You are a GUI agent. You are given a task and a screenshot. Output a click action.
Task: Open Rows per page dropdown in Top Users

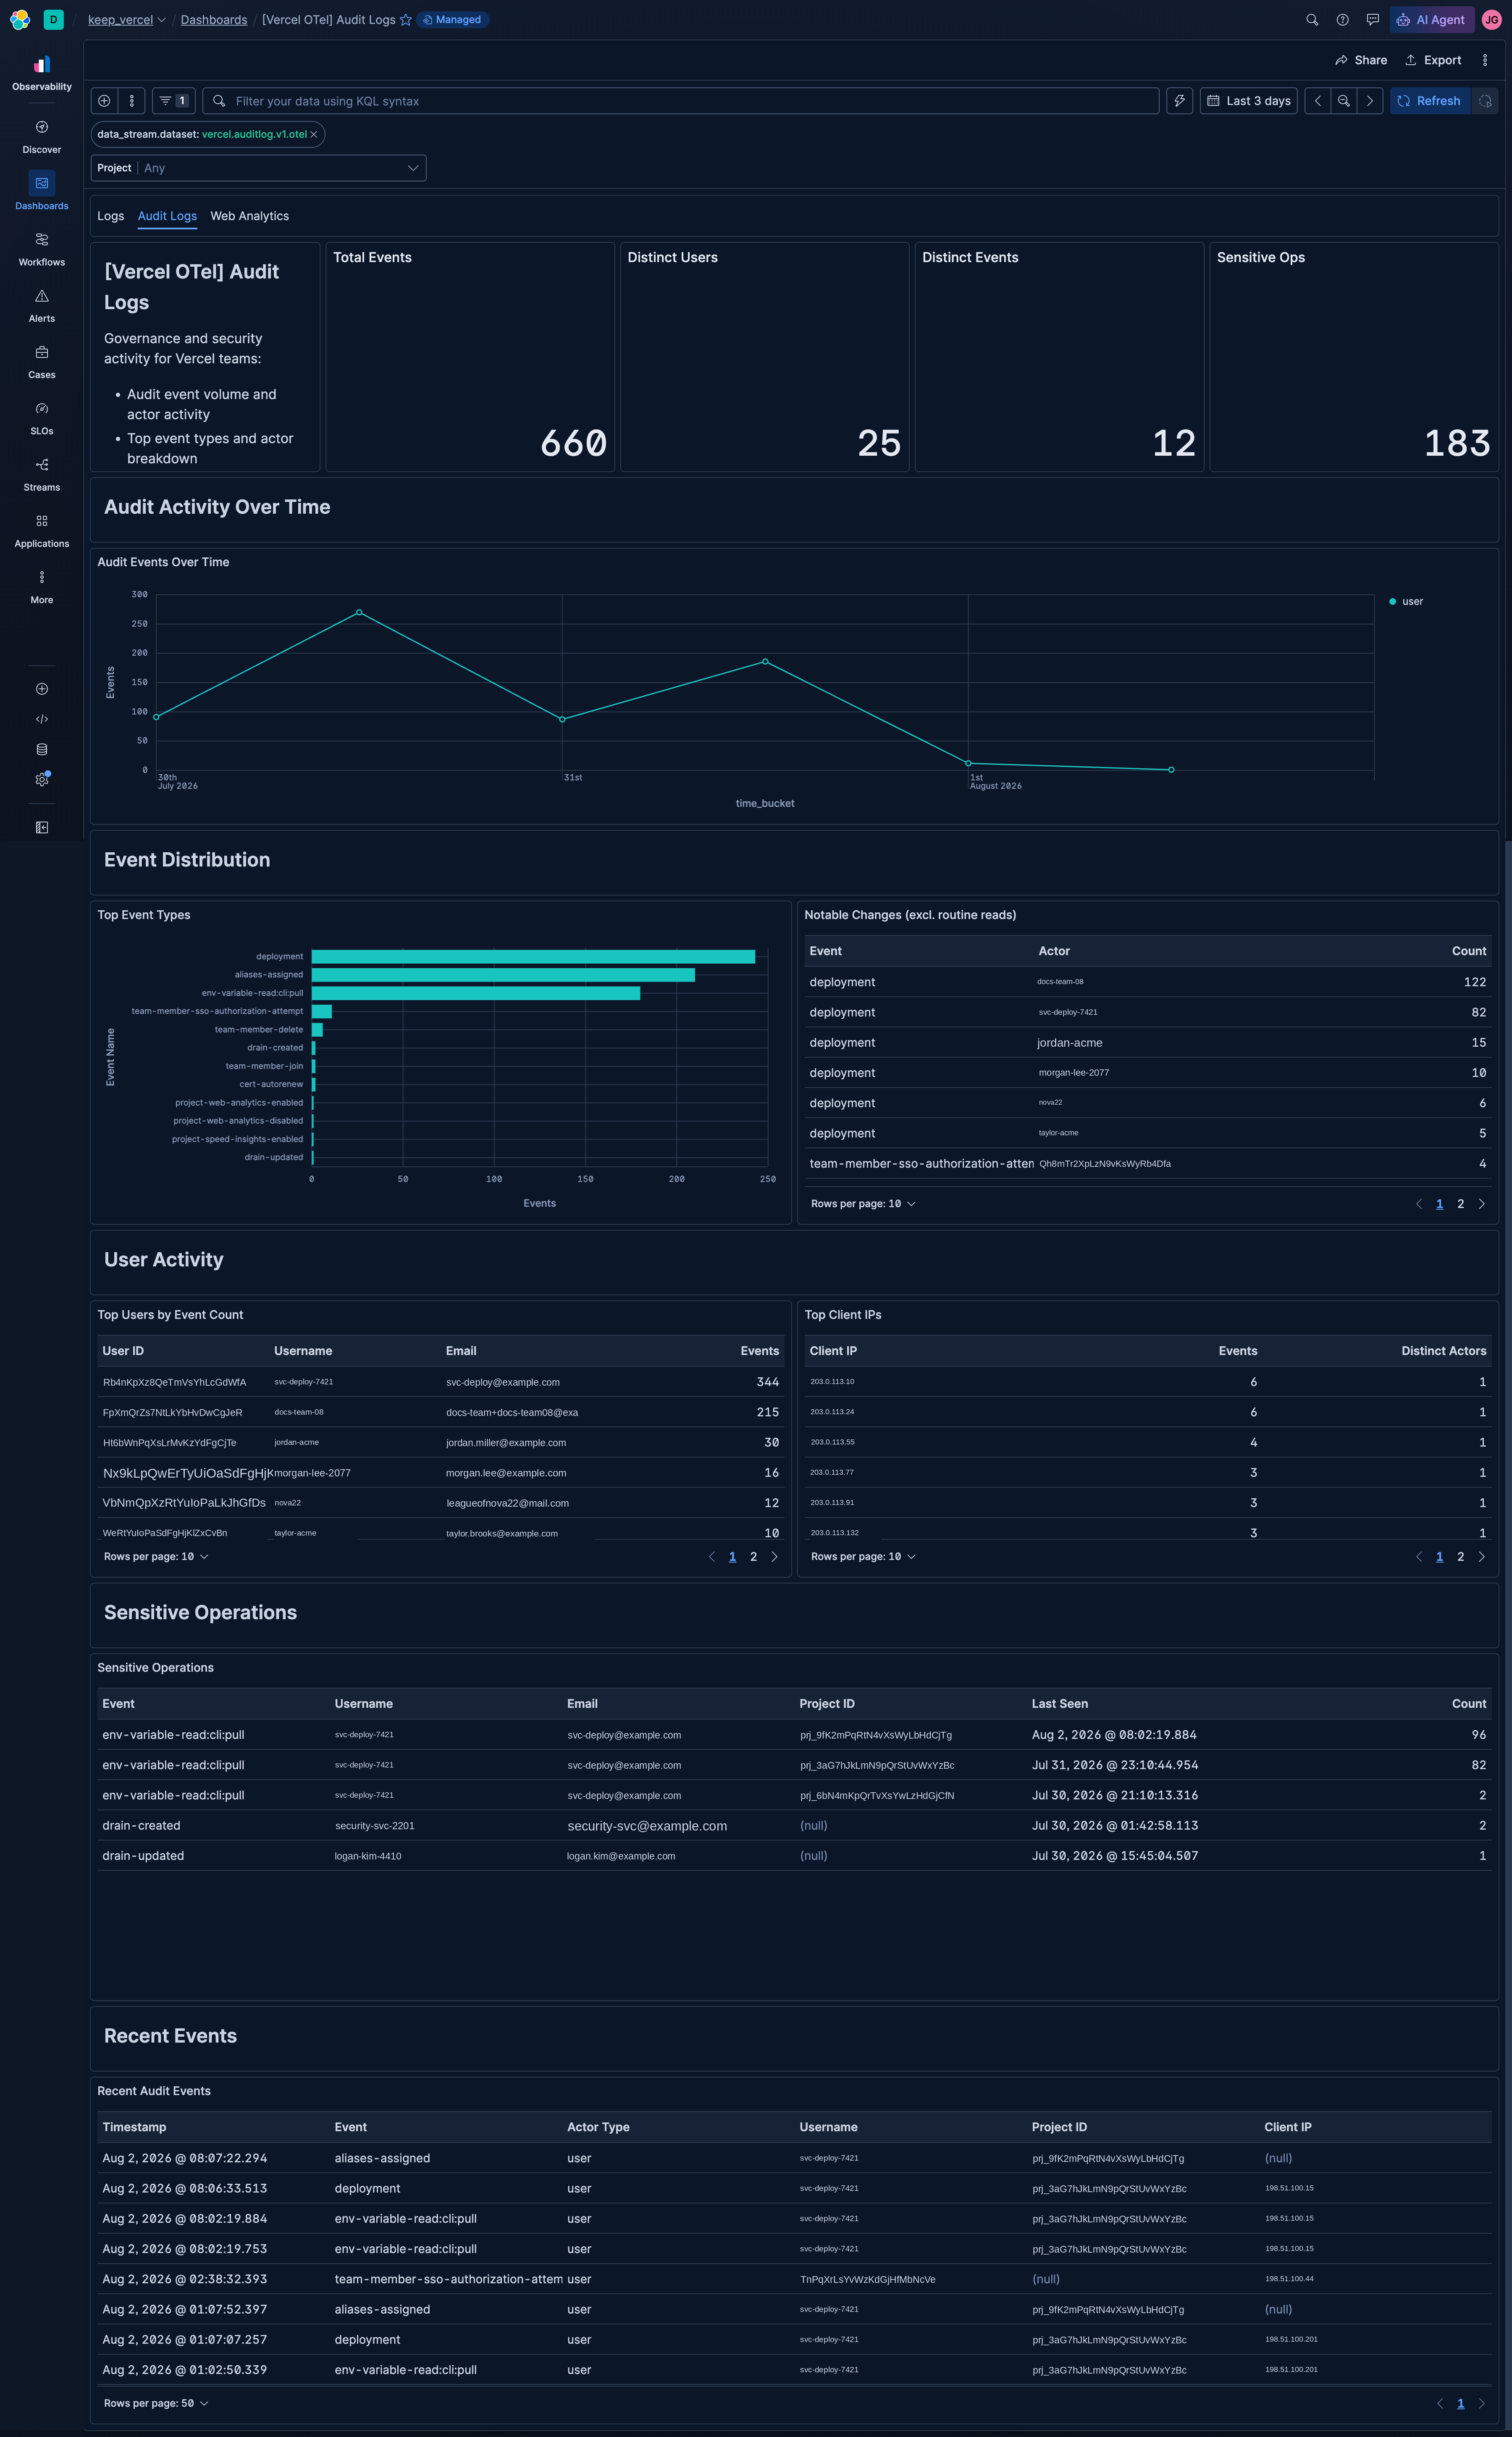[x=156, y=1557]
